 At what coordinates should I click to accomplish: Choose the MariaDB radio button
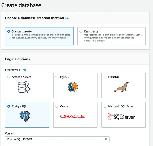(105, 77)
